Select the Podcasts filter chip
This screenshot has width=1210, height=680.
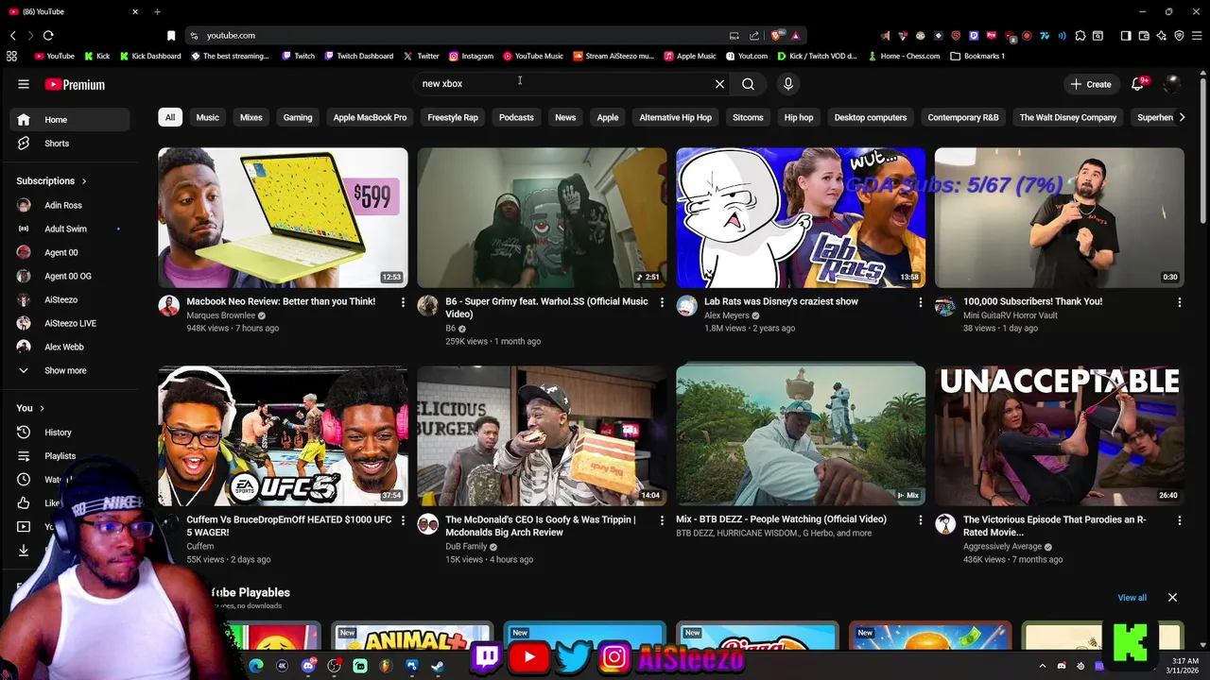point(516,117)
